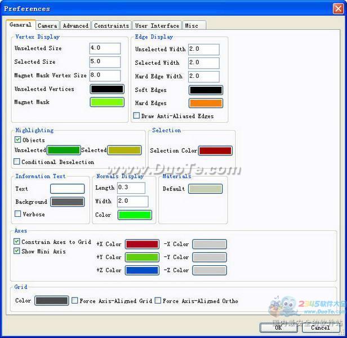The width and height of the screenshot is (347, 338).
Task: Enable Draw Anti-Aliased Edges checkbox
Action: [136, 116]
